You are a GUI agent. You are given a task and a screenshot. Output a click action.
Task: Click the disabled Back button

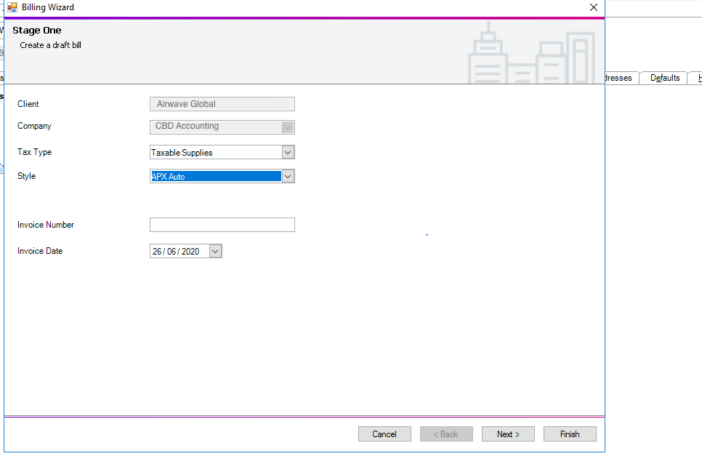coord(445,434)
